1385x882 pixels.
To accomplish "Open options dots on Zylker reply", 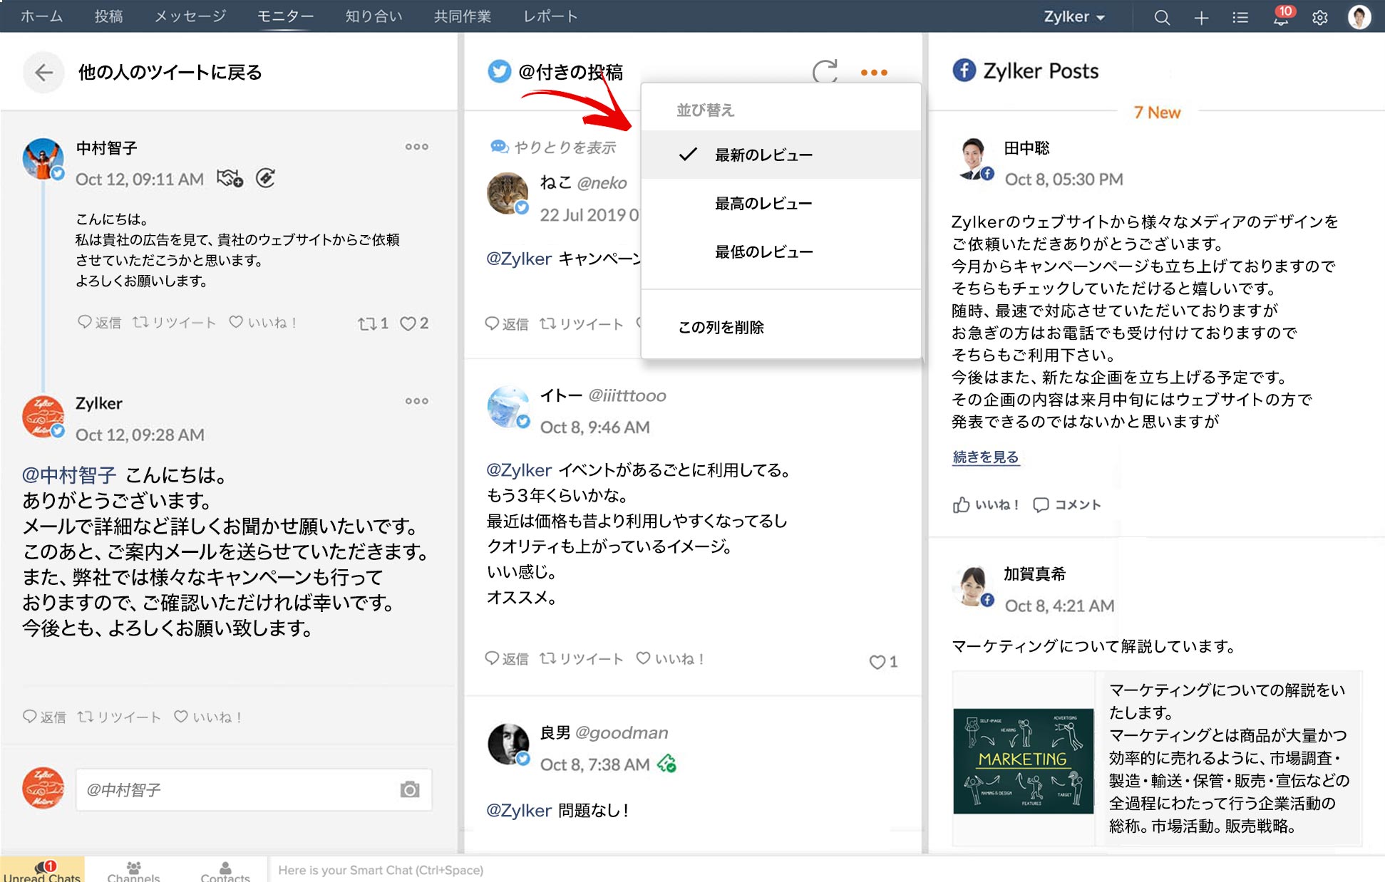I will pyautogui.click(x=417, y=401).
